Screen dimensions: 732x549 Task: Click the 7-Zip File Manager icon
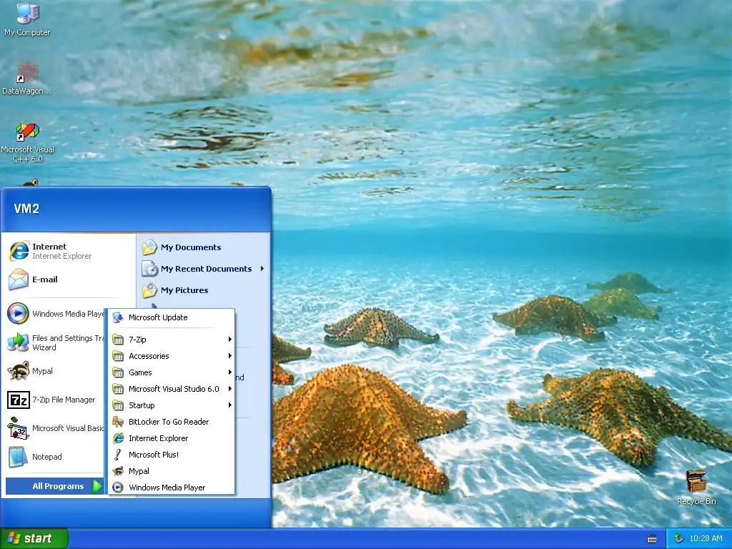[x=18, y=400]
